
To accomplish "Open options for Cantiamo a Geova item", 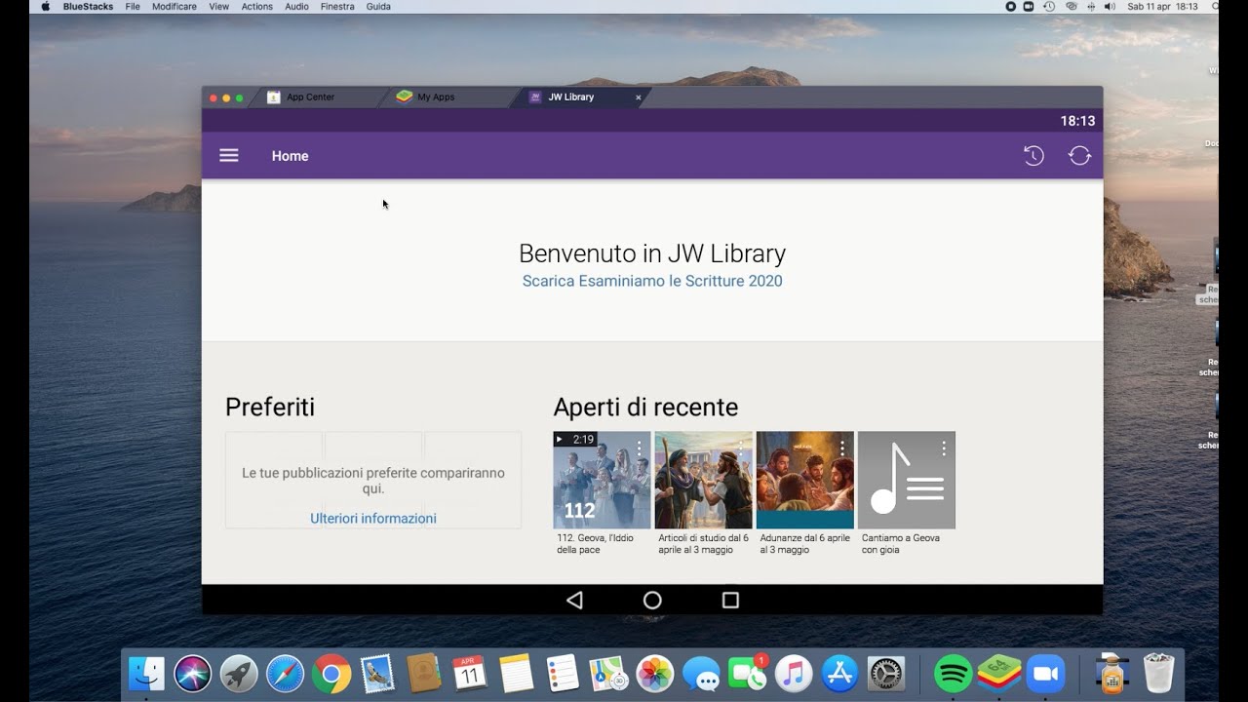I will (x=944, y=448).
